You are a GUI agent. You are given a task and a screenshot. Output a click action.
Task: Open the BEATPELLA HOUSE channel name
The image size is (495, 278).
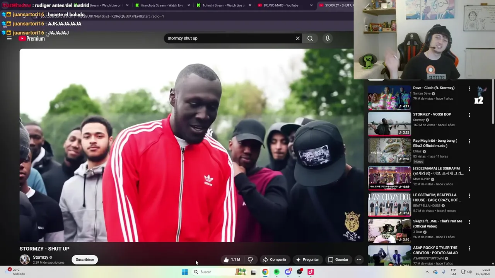tap(427, 206)
